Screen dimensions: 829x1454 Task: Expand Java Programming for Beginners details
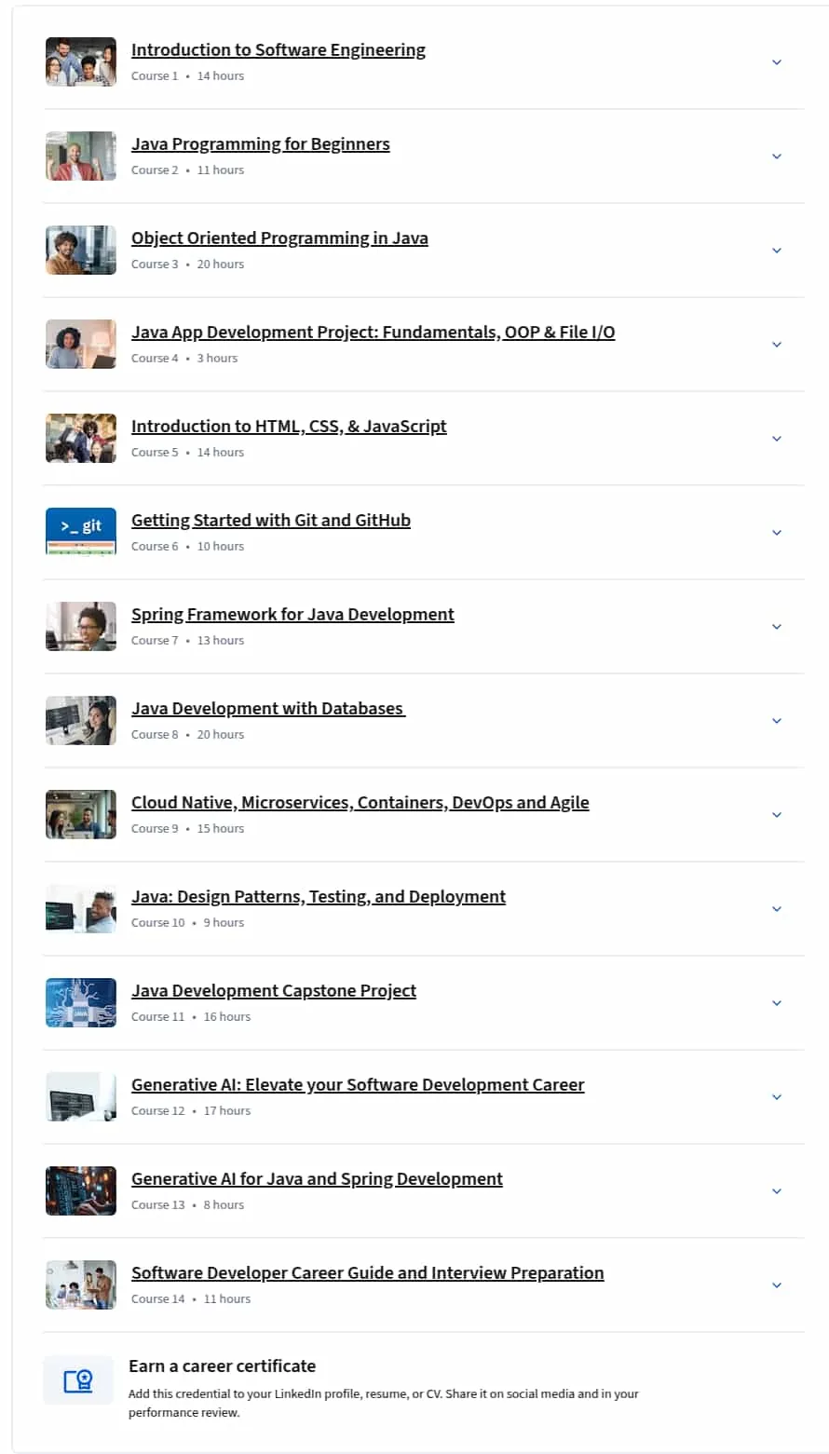point(777,156)
